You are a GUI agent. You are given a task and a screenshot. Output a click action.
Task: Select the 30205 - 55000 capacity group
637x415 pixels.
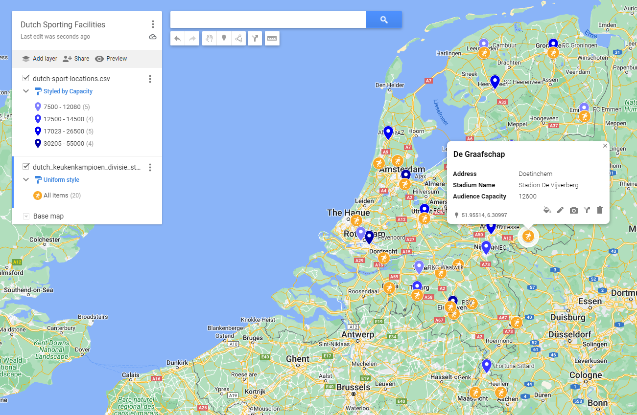[x=64, y=143]
